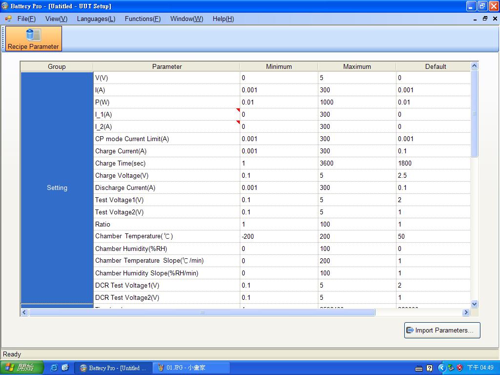Image resolution: width=500 pixels, height=375 pixels.
Task: Click the taskbar clock
Action: point(480,368)
